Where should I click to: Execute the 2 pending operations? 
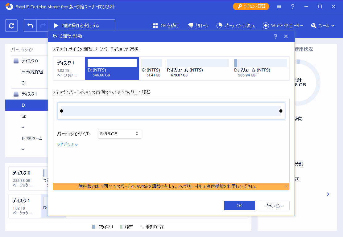tap(82, 26)
